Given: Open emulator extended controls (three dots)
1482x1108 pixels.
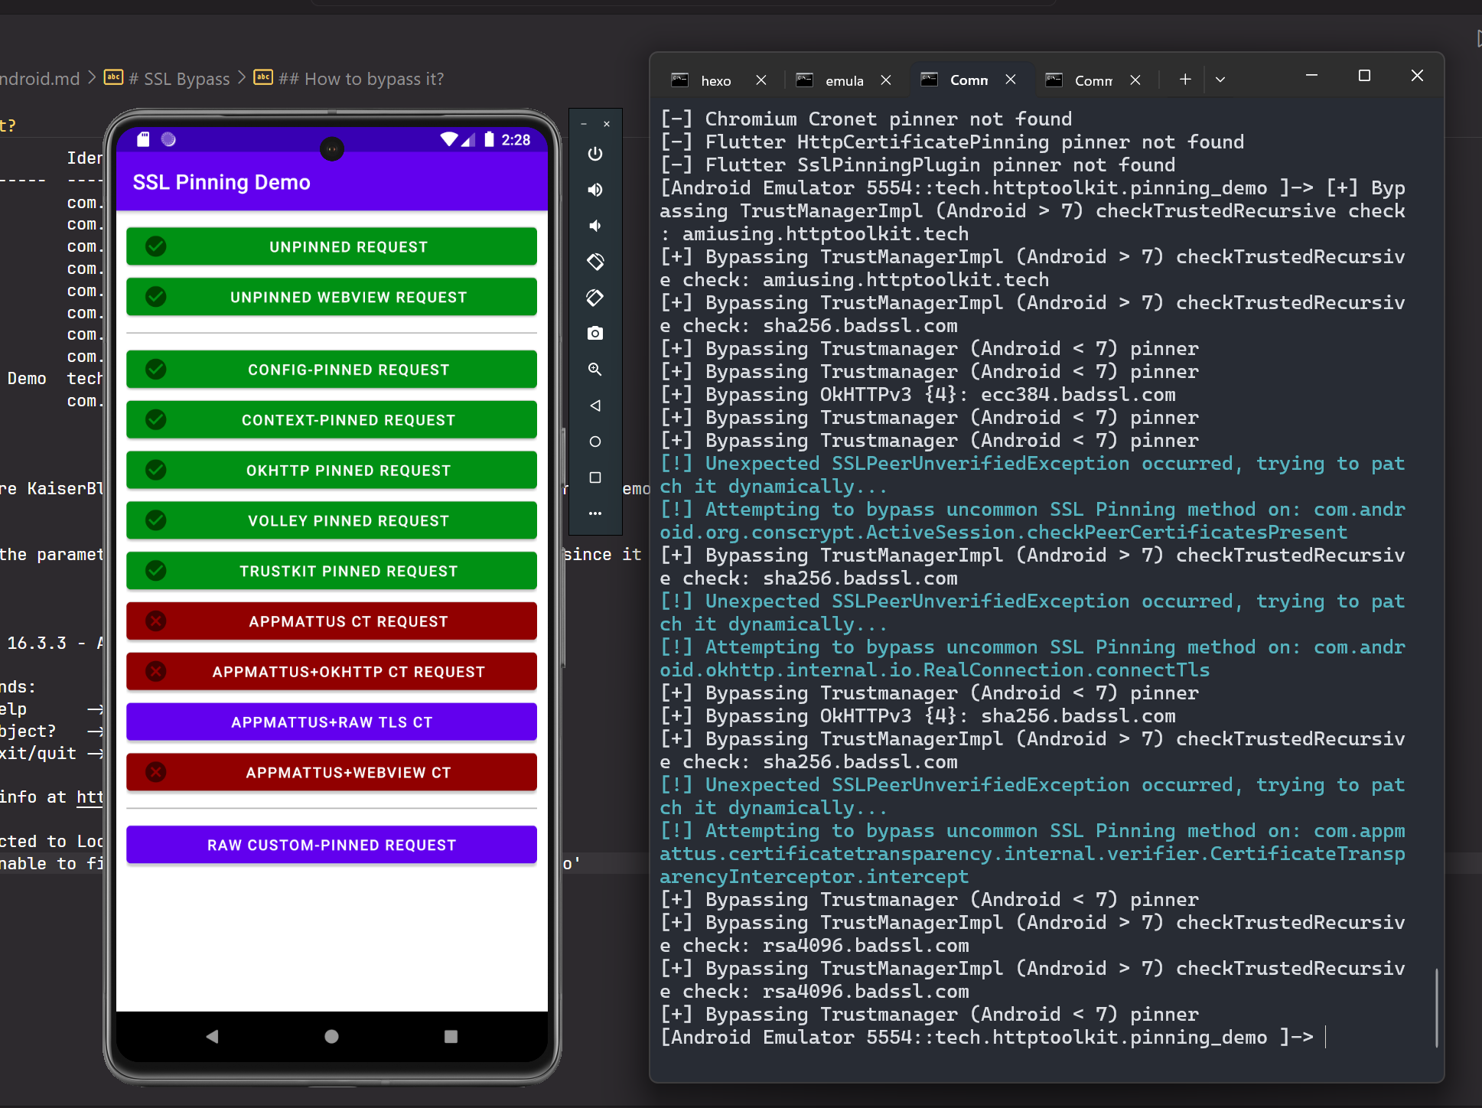Looking at the screenshot, I should click(595, 513).
